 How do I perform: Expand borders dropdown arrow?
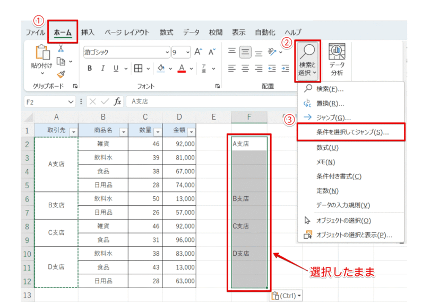tap(148, 69)
